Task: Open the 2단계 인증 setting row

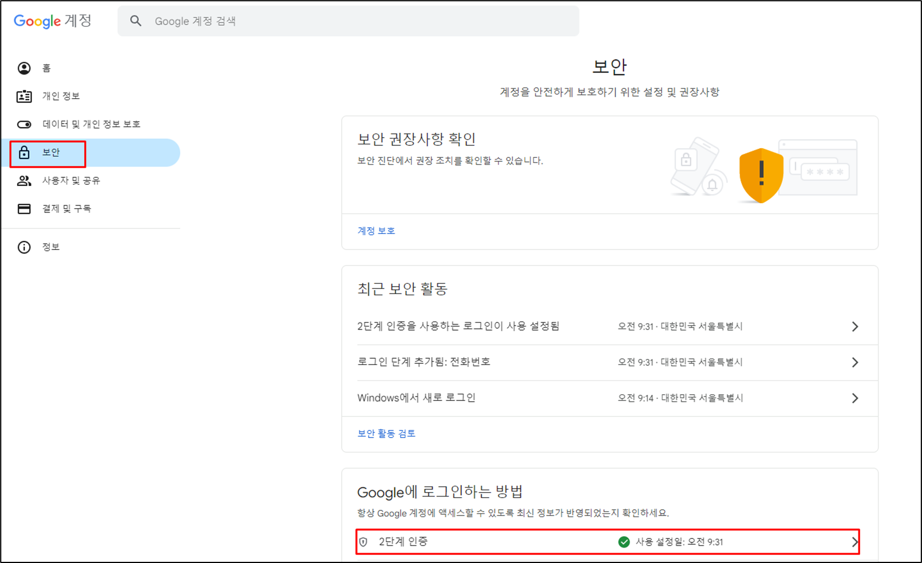Action: (608, 542)
